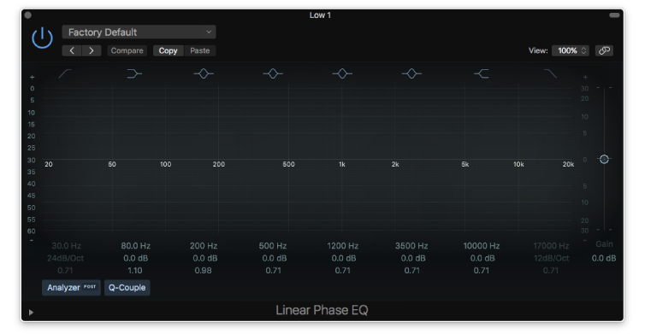
Task: Click the Copy button
Action: [168, 50]
